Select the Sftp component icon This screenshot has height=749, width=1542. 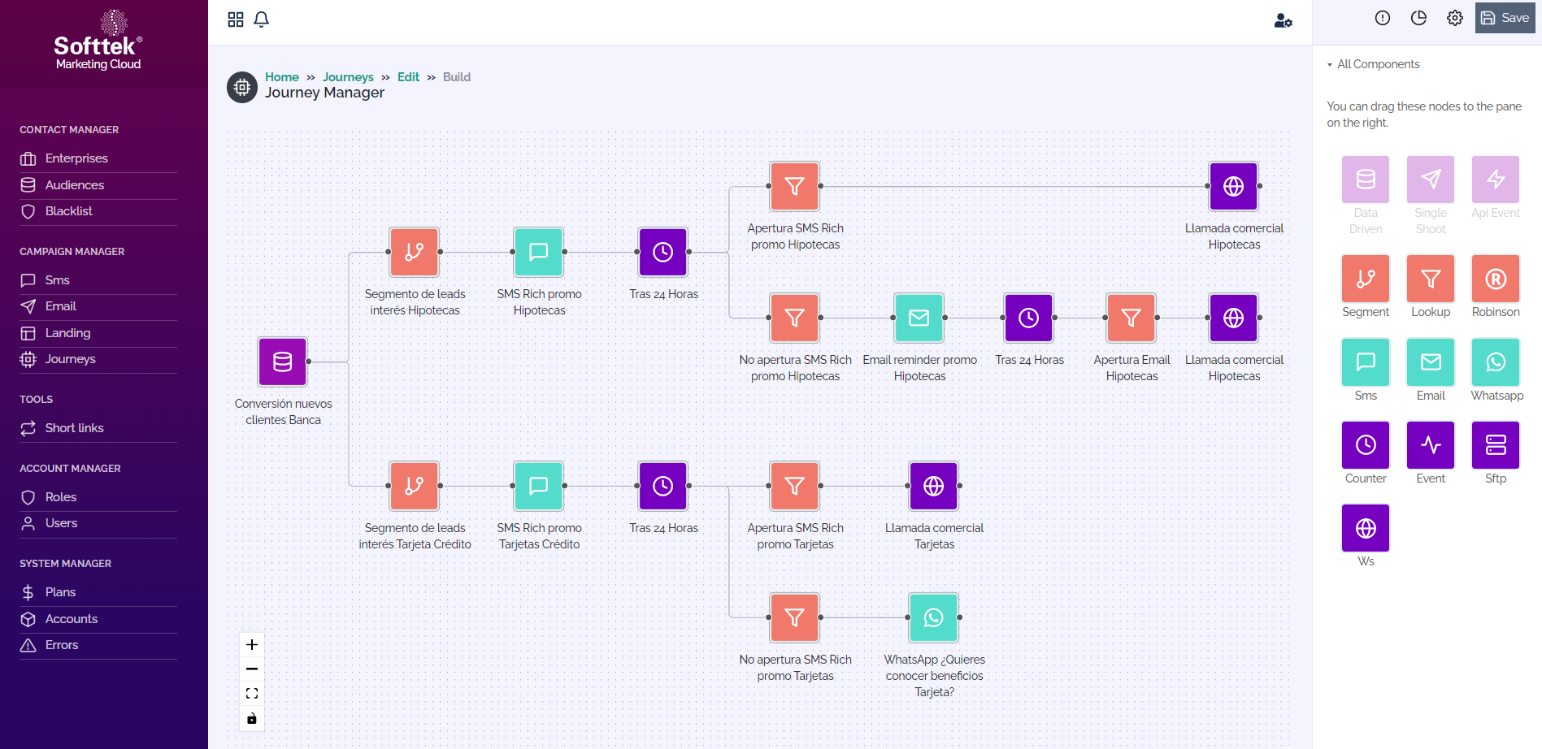point(1495,445)
